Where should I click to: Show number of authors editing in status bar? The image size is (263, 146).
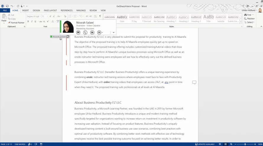(30, 144)
